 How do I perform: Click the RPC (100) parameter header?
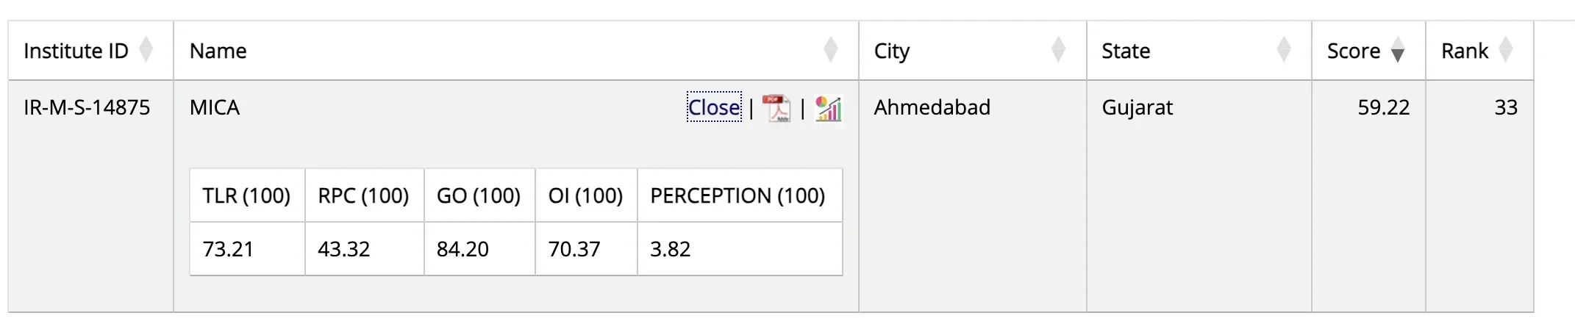pyautogui.click(x=363, y=195)
